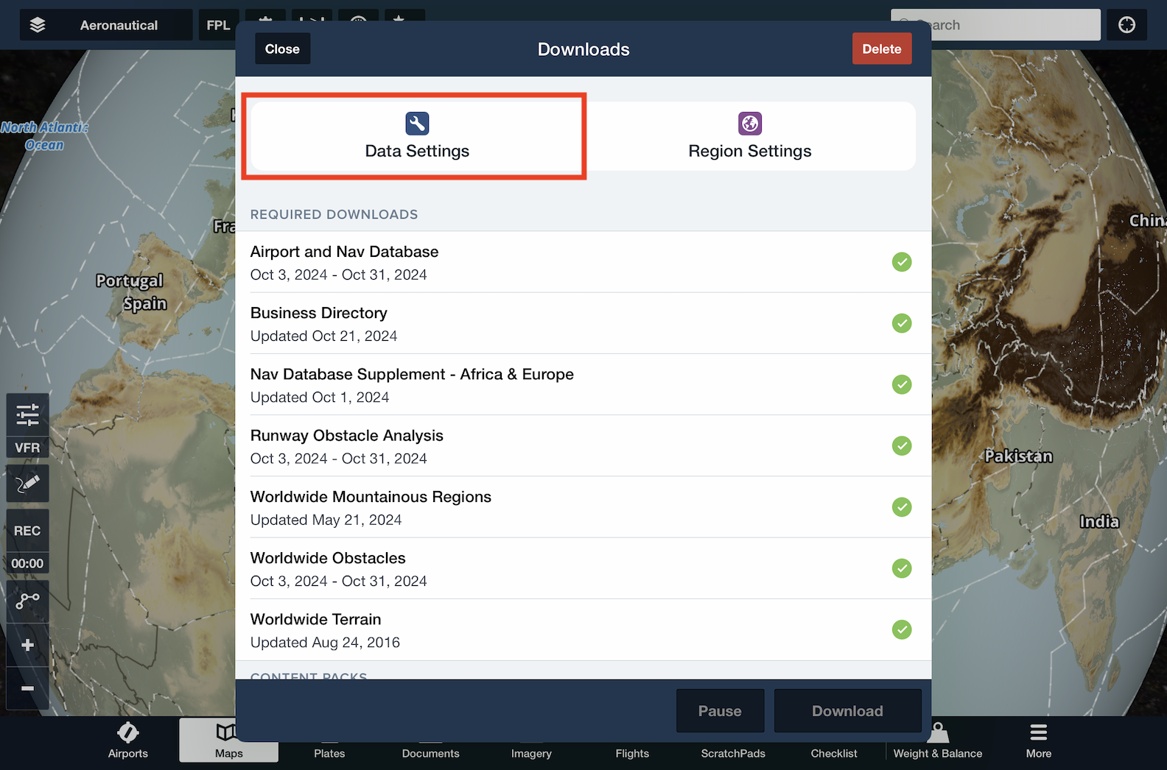Click 'Updated May 21, 2024' date text

326,520
